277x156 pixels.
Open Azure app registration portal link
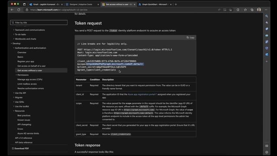(142, 94)
